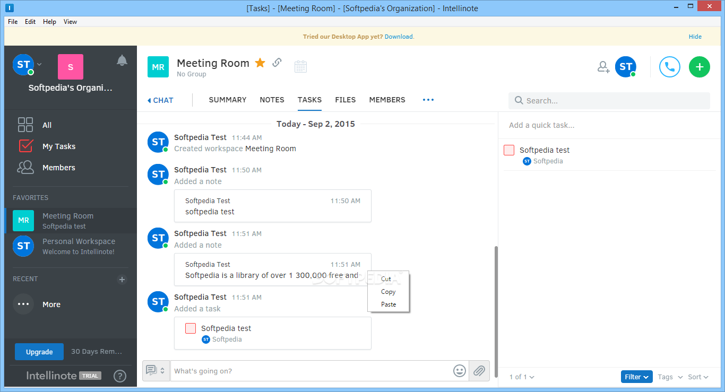This screenshot has width=725, height=392.
Task: Open Personal Workspace in Favorites
Action: click(x=71, y=246)
